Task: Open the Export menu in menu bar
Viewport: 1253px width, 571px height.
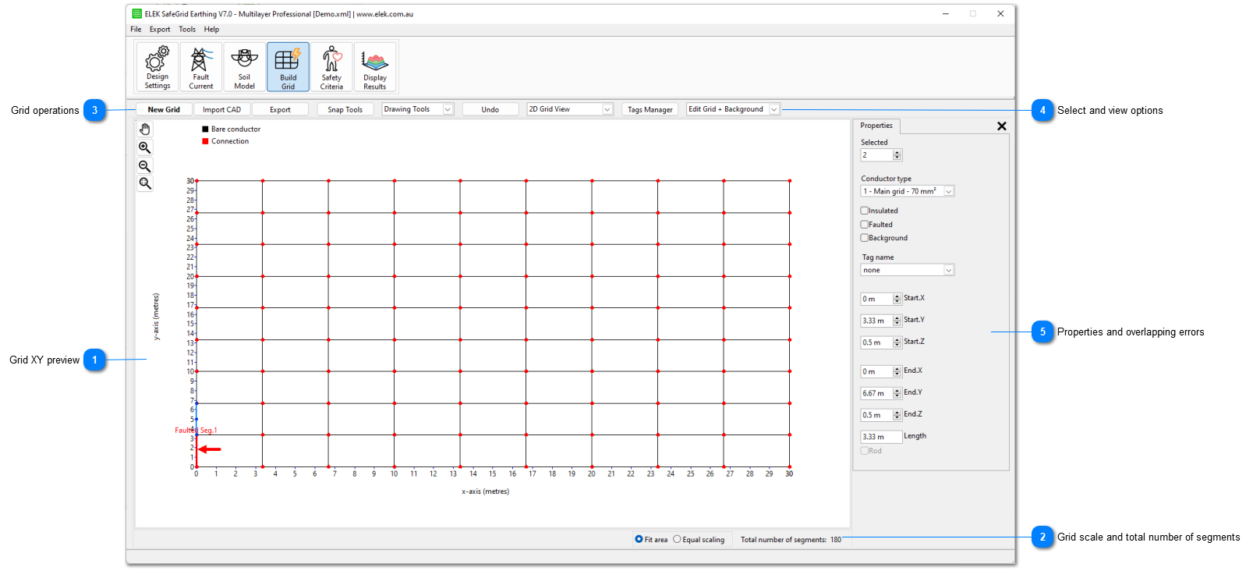Action: click(x=160, y=30)
